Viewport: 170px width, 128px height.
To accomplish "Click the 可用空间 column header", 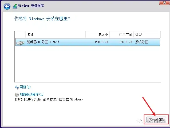I will tap(121, 34).
